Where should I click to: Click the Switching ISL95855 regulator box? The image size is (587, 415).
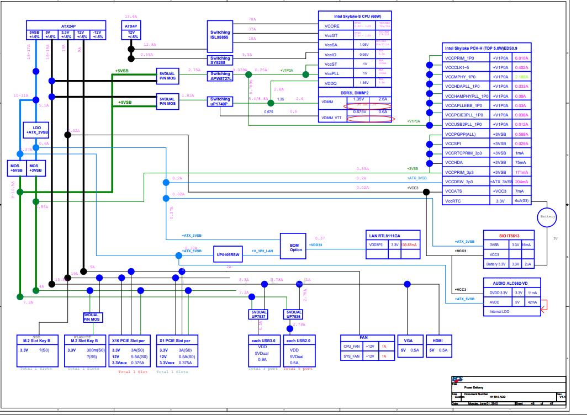tap(220, 36)
